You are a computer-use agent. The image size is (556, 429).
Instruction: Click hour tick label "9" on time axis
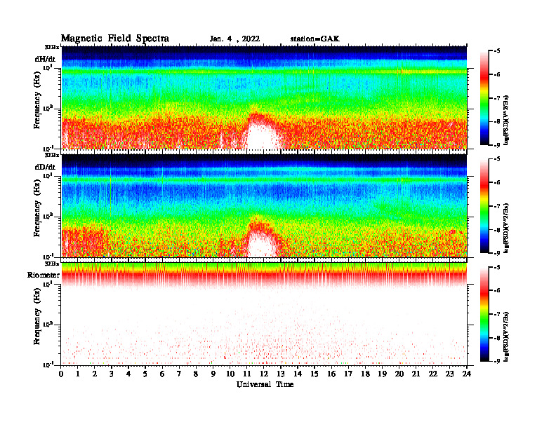[213, 374]
